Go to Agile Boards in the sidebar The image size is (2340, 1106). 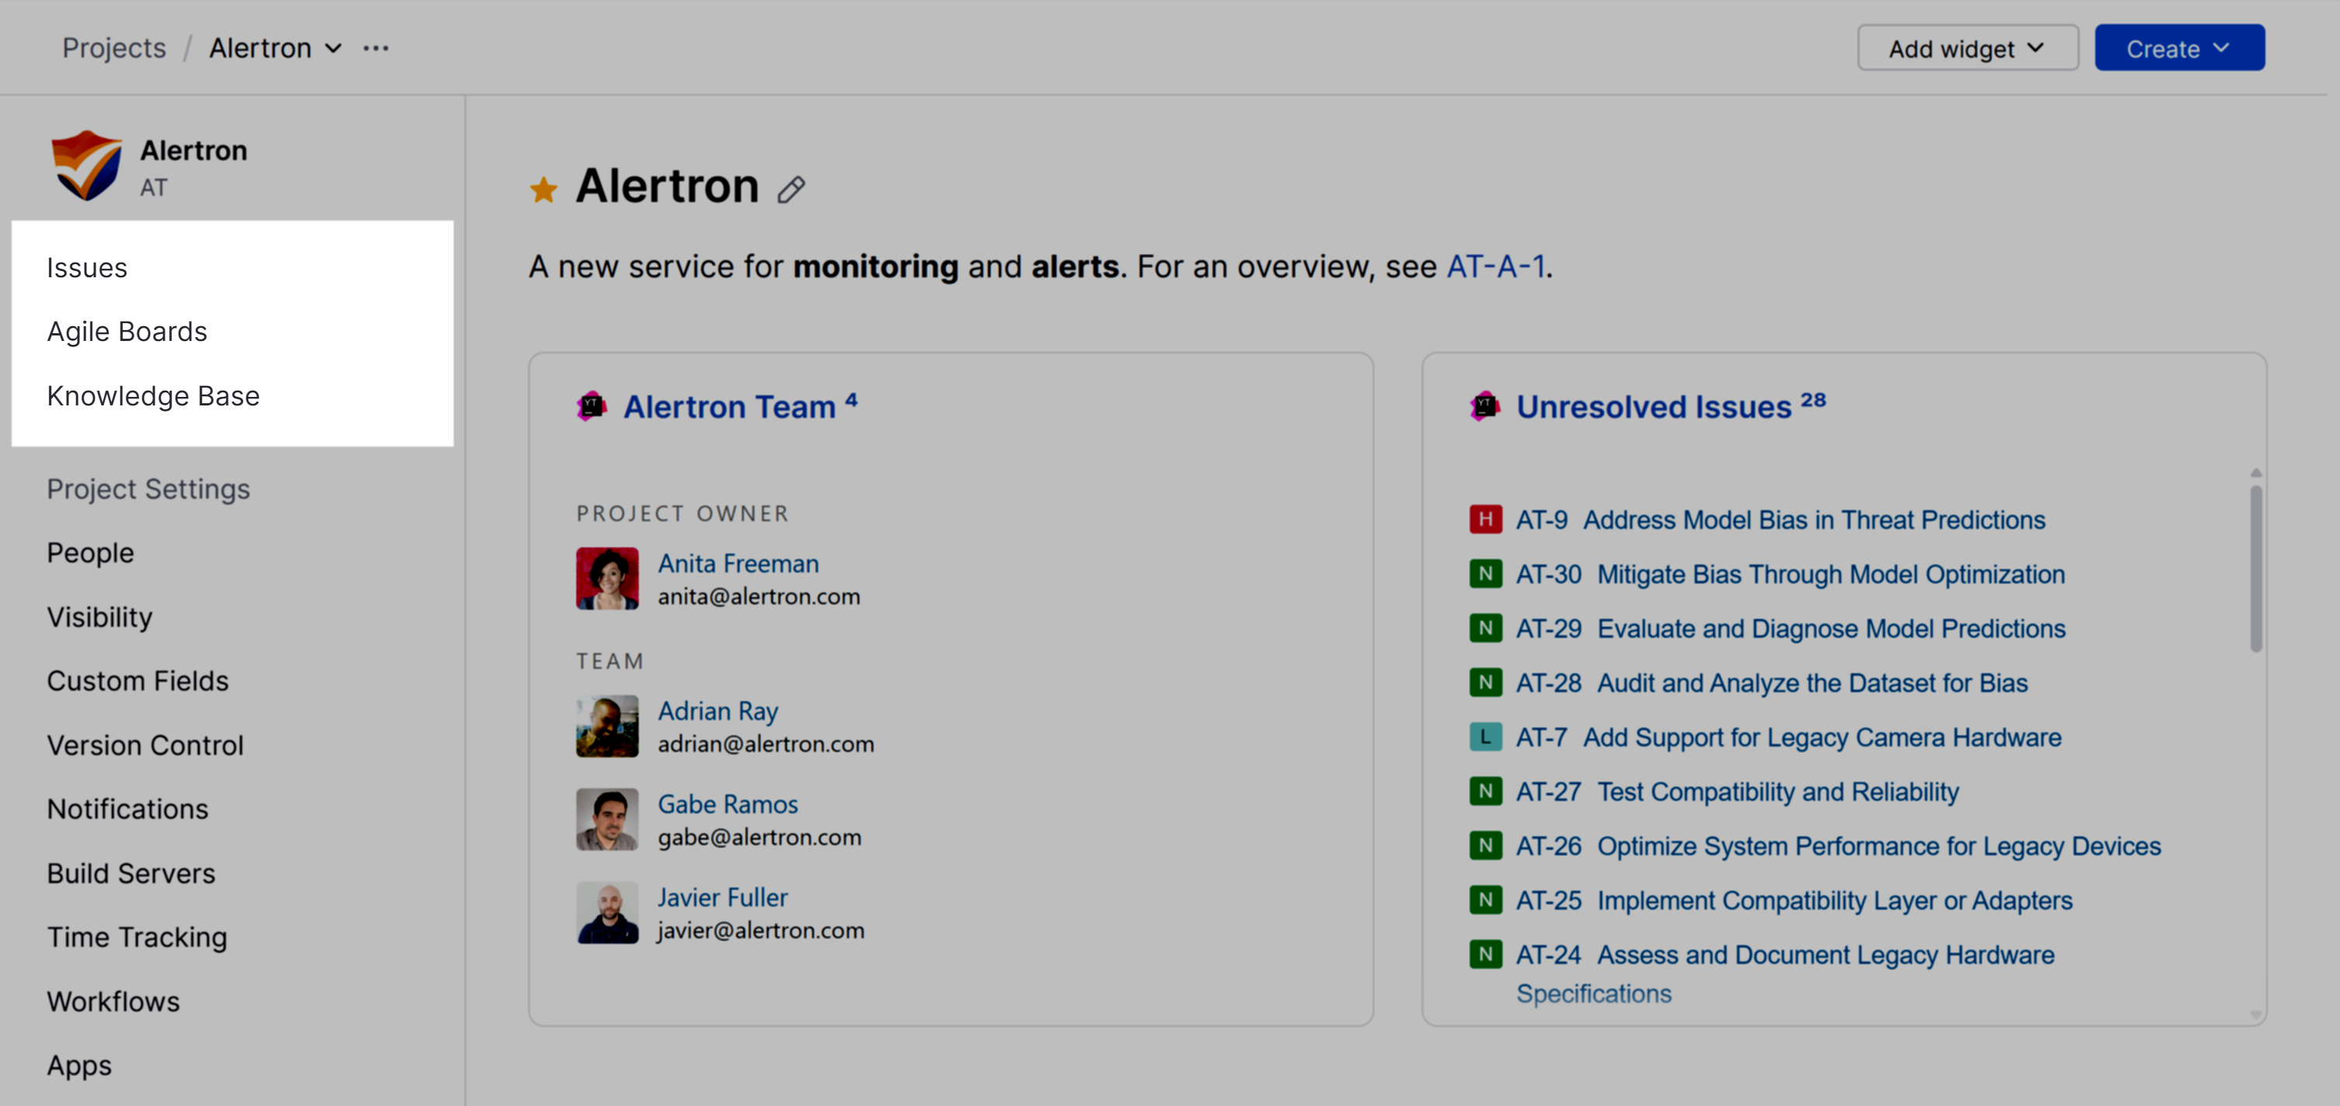pos(127,332)
